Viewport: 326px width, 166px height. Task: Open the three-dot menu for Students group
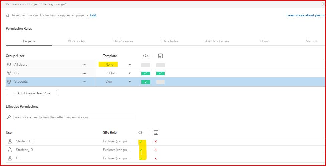click(85, 82)
